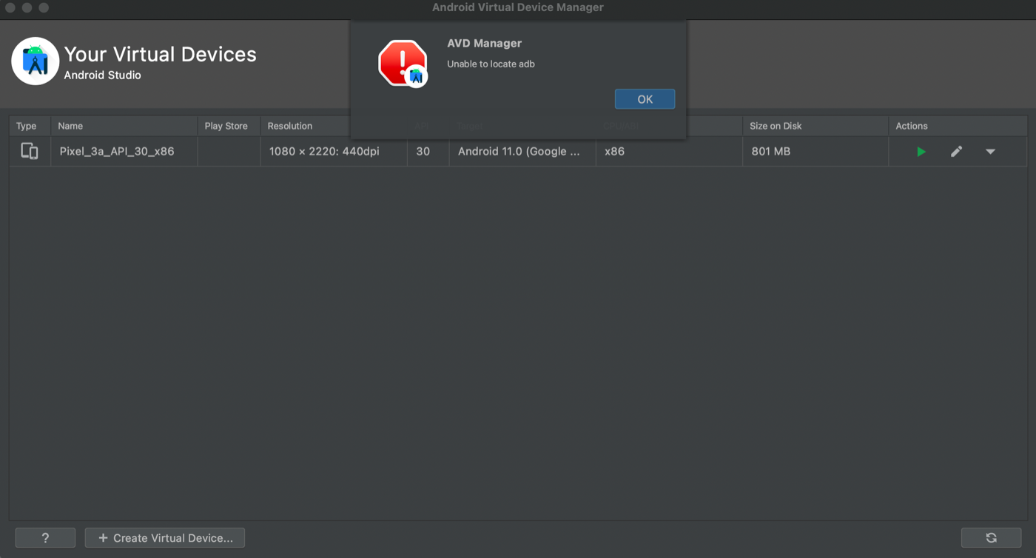Edit the Pixel_3a_API_30_x86 AVD via the pencil icon
Viewport: 1036px width, 558px height.
coord(956,152)
